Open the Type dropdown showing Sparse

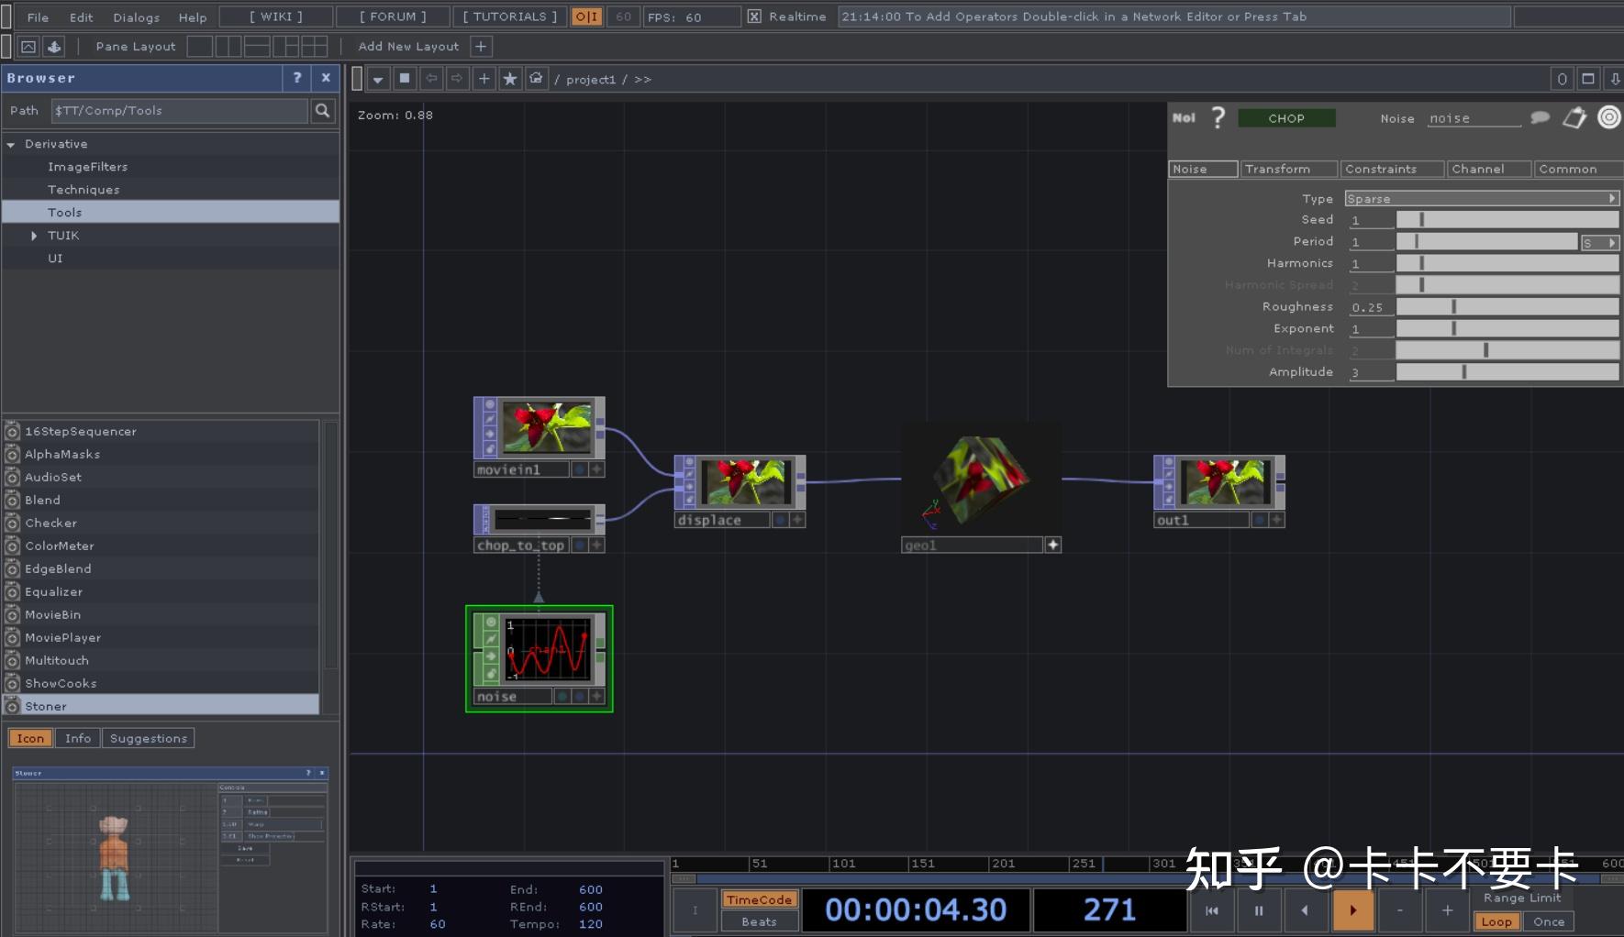coord(1612,198)
